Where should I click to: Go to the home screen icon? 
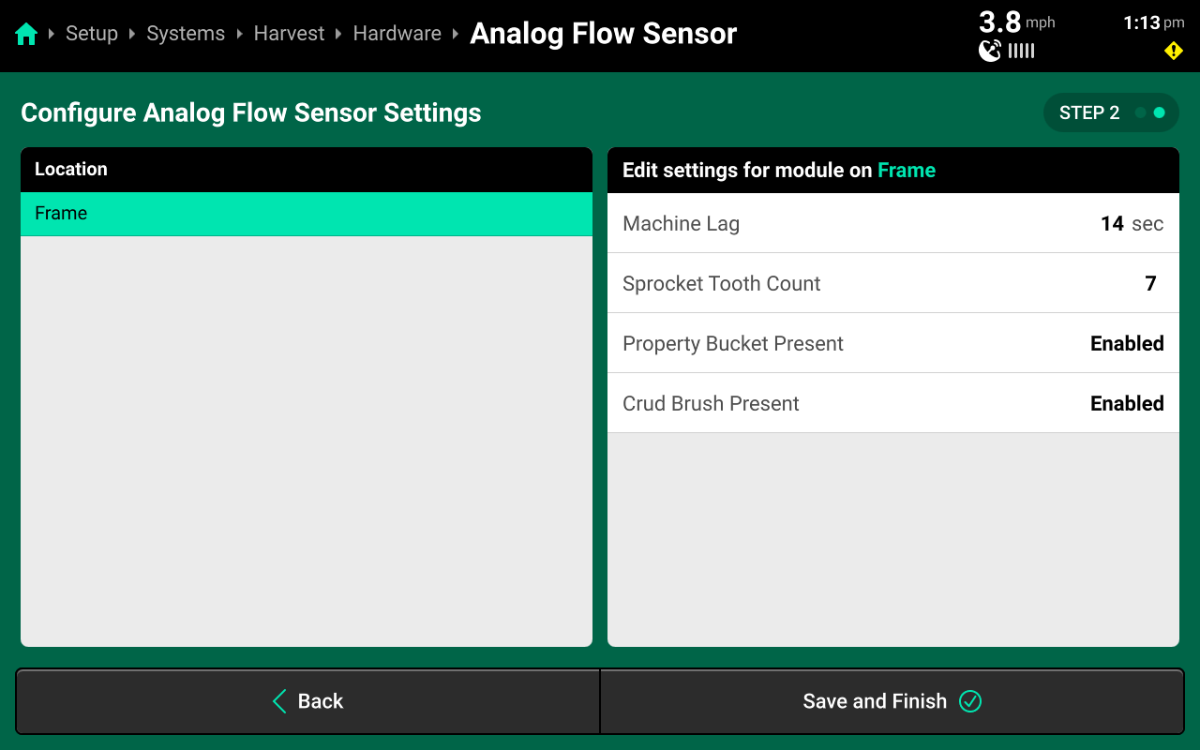[x=26, y=35]
